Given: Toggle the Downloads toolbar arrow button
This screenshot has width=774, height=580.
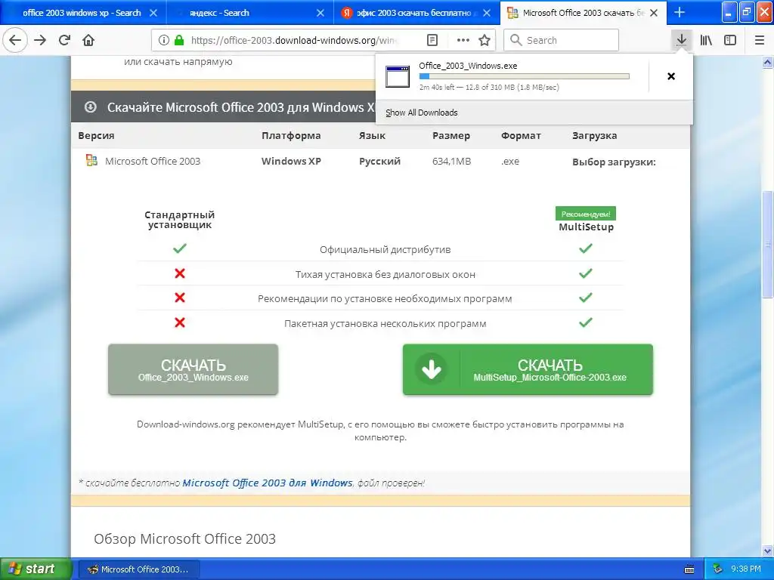Looking at the screenshot, I should point(682,40).
